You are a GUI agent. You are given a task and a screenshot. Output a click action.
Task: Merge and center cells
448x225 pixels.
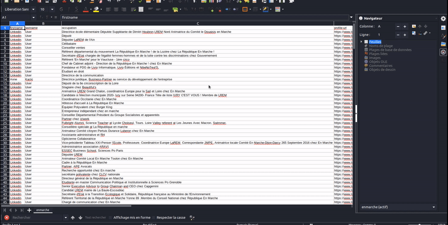click(141, 10)
